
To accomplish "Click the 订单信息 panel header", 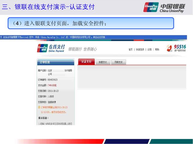I will pos(56,62).
